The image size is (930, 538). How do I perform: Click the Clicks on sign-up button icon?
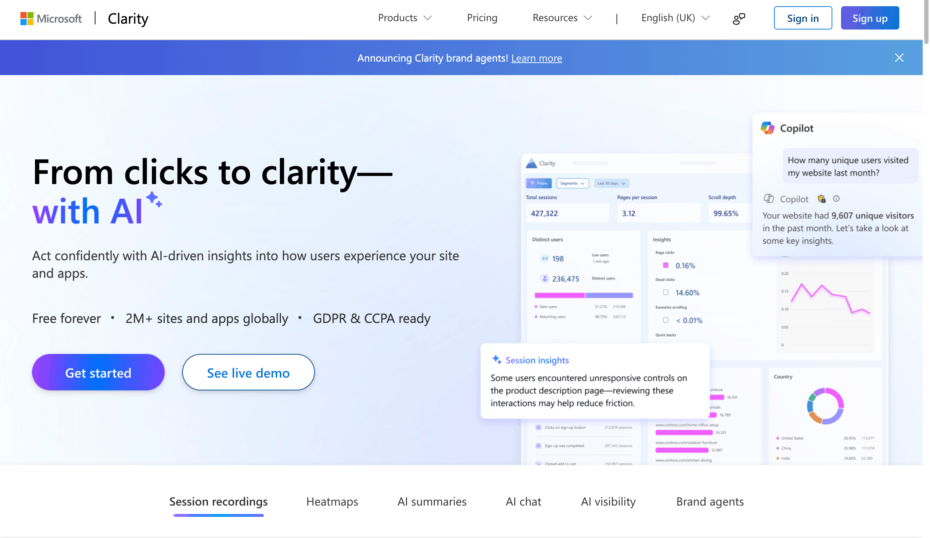539,428
